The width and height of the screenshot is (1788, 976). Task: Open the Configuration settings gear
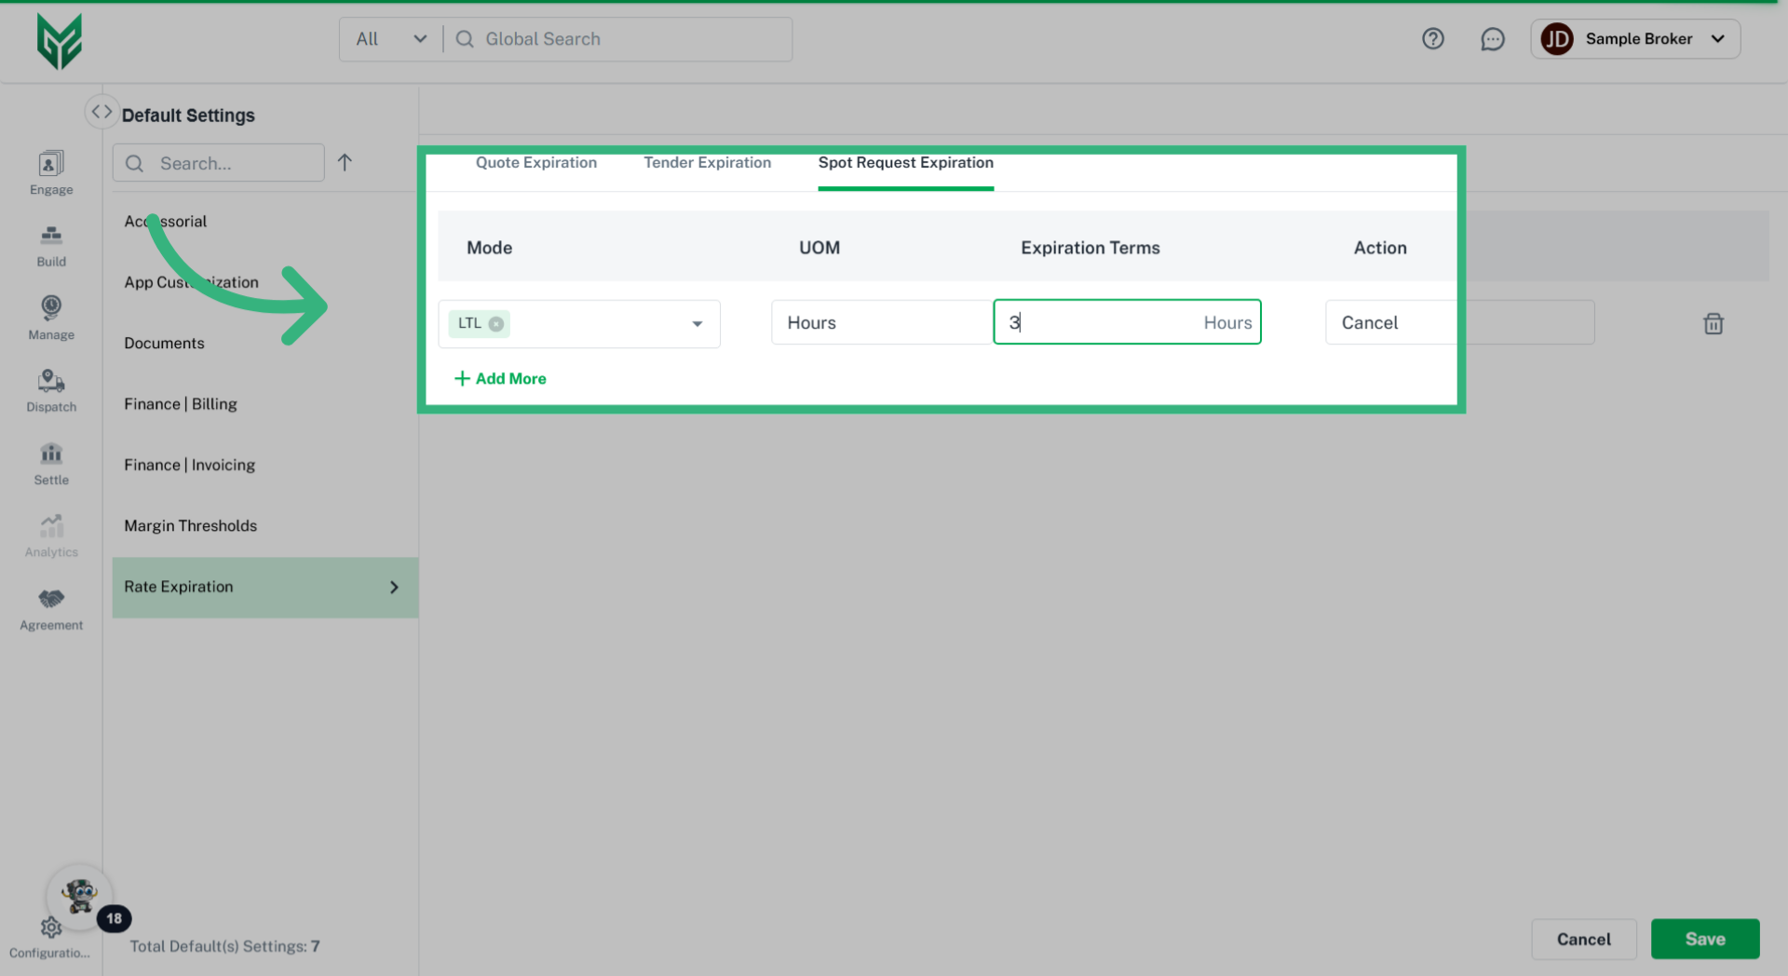(x=50, y=928)
